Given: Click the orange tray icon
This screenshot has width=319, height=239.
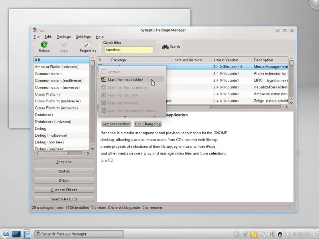Looking at the screenshot, I should [254, 234].
